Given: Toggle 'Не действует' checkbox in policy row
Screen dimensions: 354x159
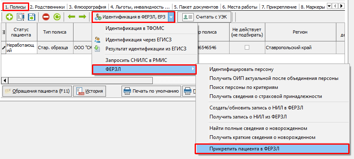Looking at the screenshot, I should pos(247,48).
